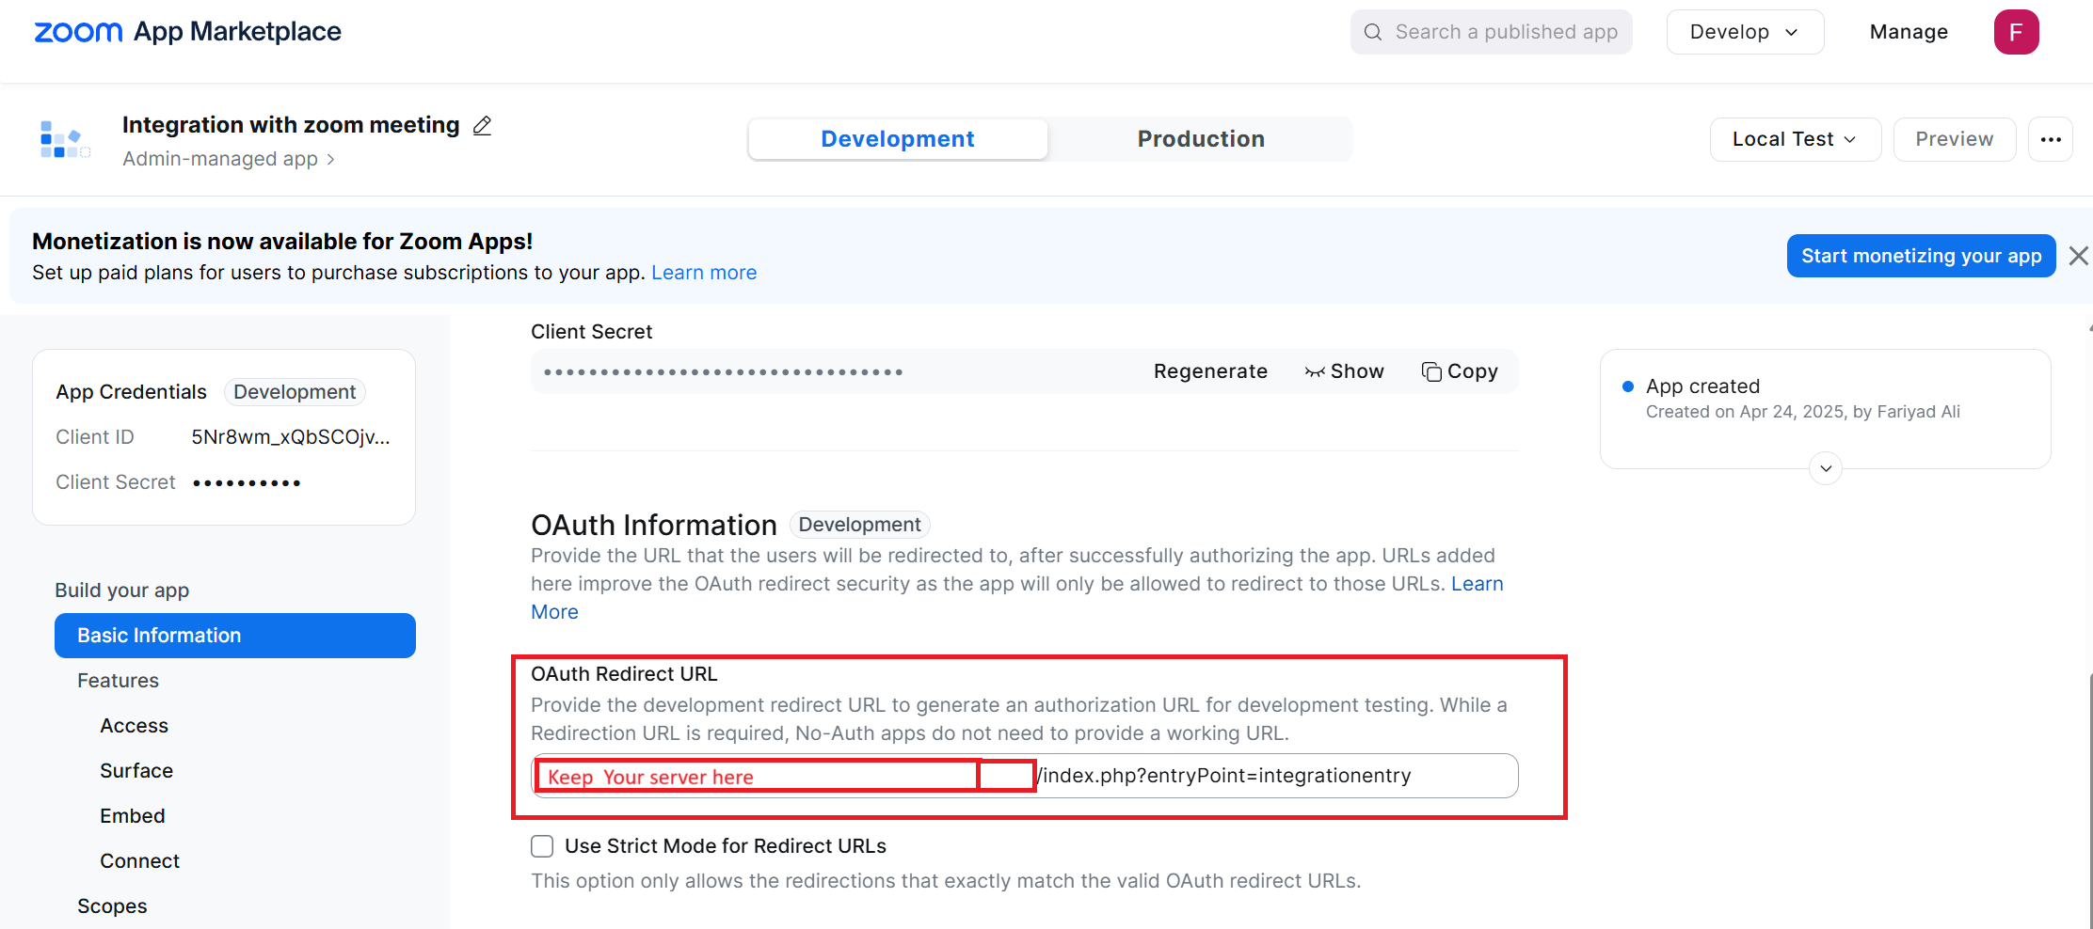
Task: Open the three-dots more options menu
Action: coord(2051,139)
